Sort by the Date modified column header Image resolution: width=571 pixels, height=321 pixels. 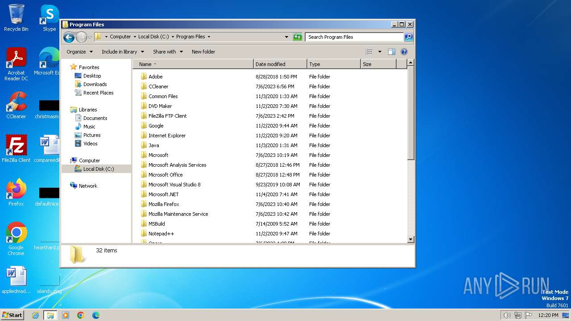(280, 64)
